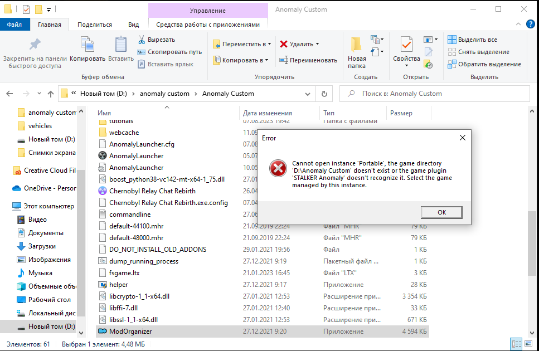Open Creative Cloud Files in sidebar
Screen dimensions: 539x351
coord(44,170)
